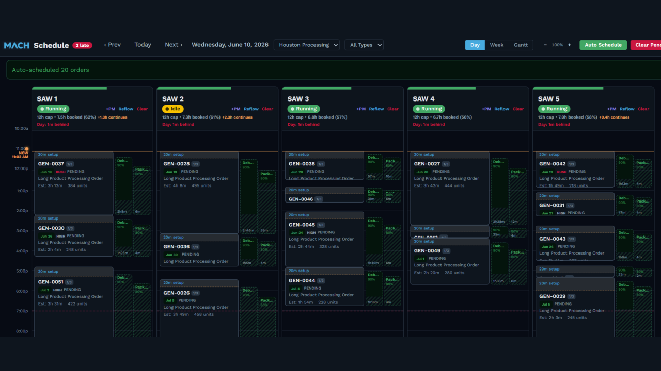This screenshot has width=661, height=371.
Task: Click the MACH logo
Action: coord(17,45)
